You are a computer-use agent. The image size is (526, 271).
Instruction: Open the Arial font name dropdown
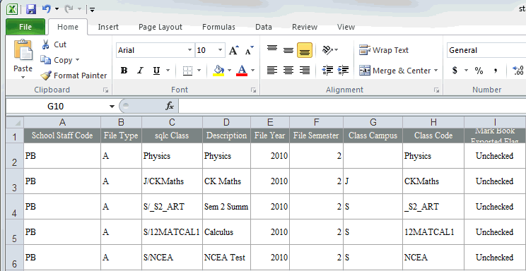(x=190, y=50)
